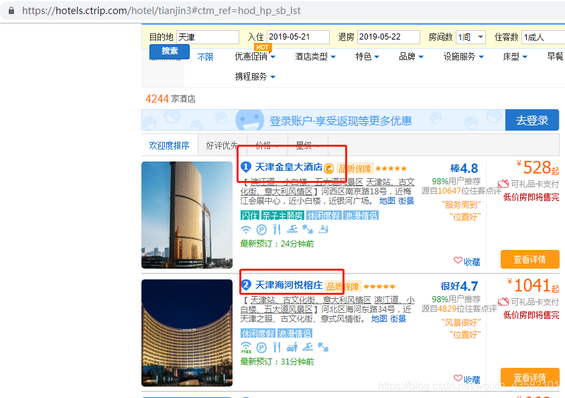565x398 pixels.
Task: Select the 欢迎度排序 sort tab
Action: 170,145
